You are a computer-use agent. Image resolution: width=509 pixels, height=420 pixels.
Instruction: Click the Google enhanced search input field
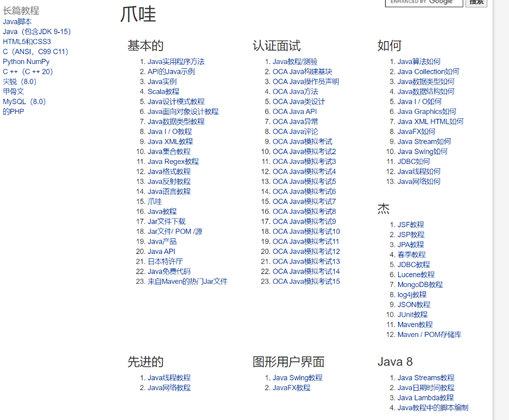coord(424,3)
